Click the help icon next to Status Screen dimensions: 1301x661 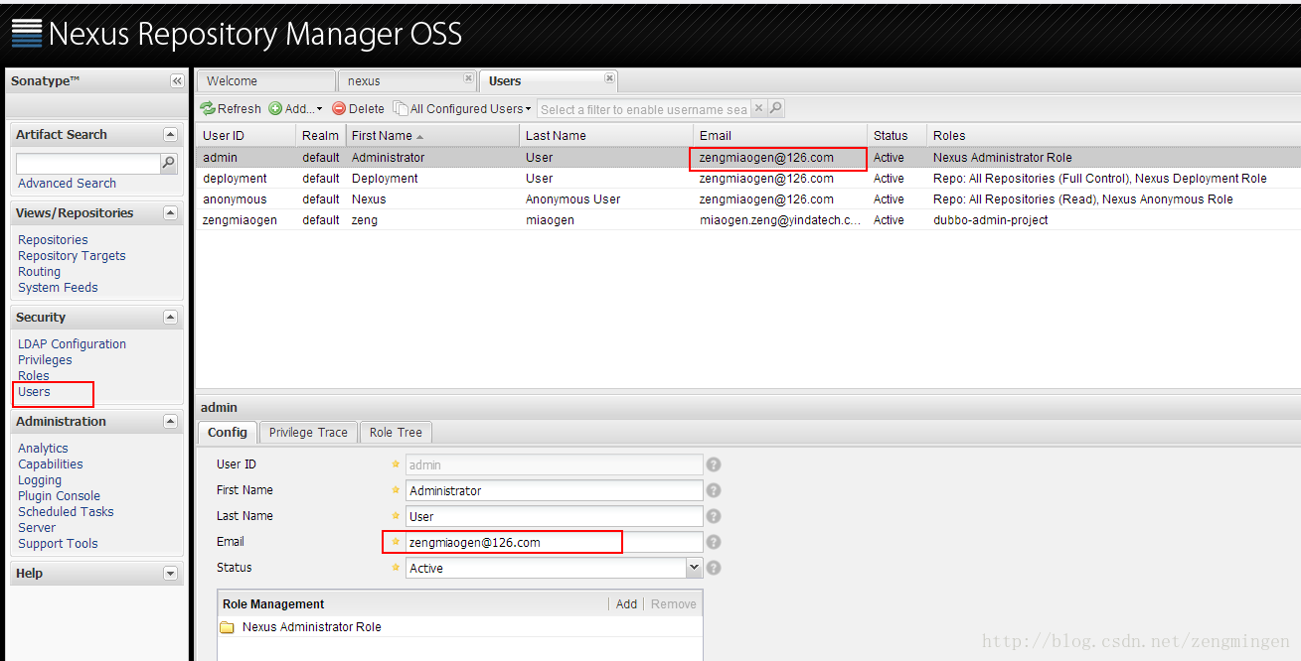click(714, 568)
